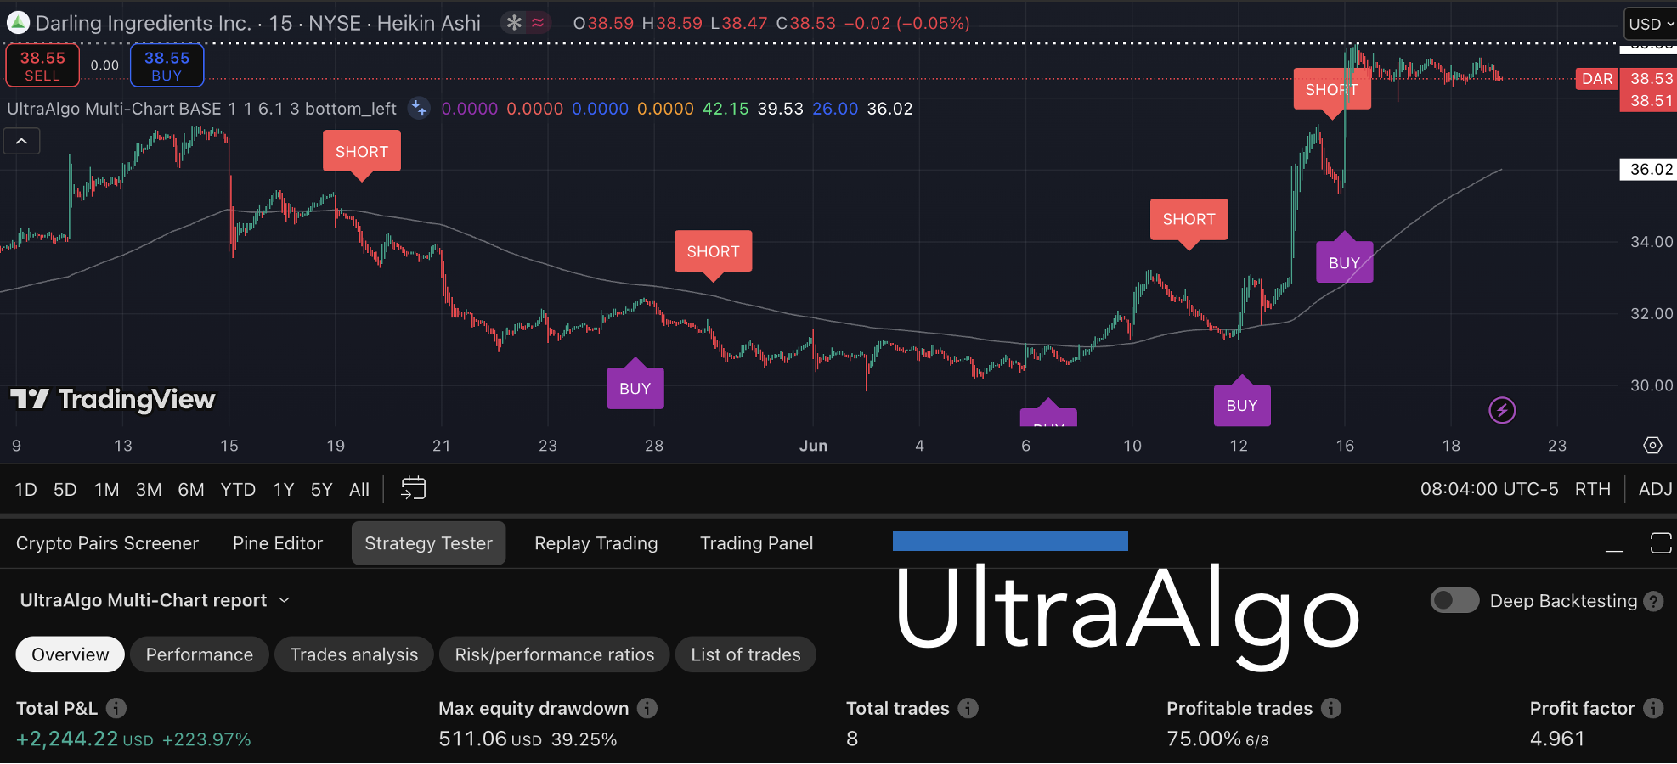Open the Trades analysis tab
The height and width of the screenshot is (764, 1677).
[354, 654]
